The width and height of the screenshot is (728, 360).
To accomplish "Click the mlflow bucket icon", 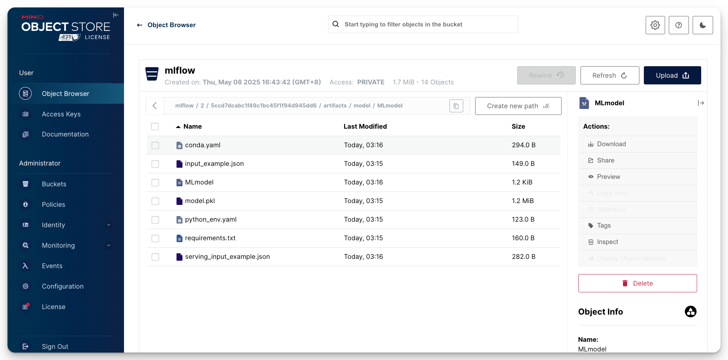I will tap(152, 74).
